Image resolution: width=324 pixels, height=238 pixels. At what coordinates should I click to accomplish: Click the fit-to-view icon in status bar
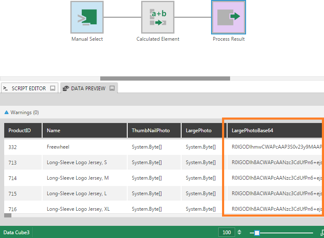321,233
